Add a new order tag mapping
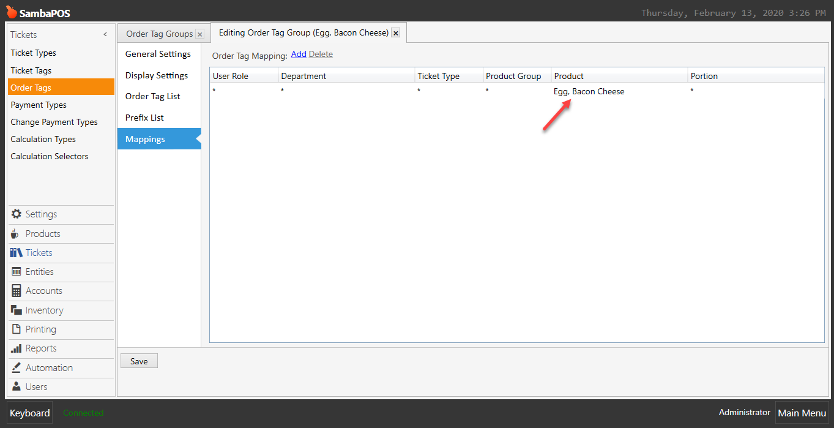834x428 pixels. coord(298,54)
